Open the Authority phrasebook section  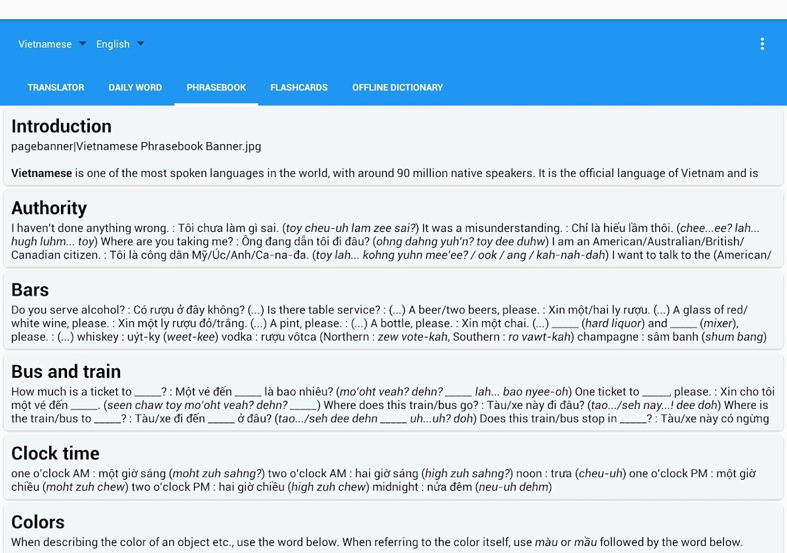click(x=49, y=208)
